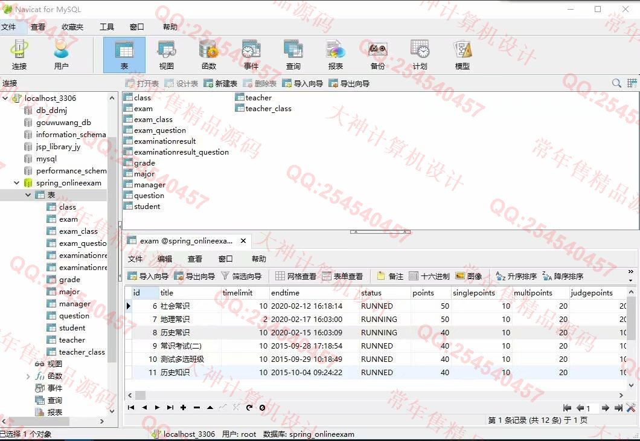
Task: Collapse the localhost_3306 connection node
Action: (5, 98)
